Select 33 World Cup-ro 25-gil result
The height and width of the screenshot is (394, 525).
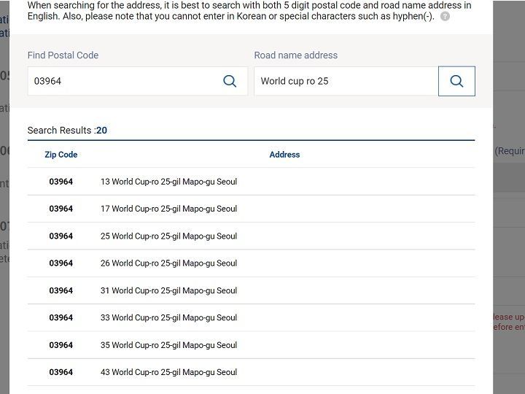[168, 317]
